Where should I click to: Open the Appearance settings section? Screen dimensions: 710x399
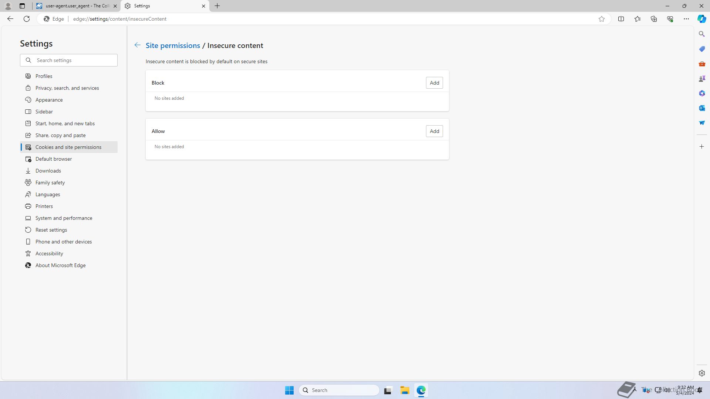pos(49,100)
